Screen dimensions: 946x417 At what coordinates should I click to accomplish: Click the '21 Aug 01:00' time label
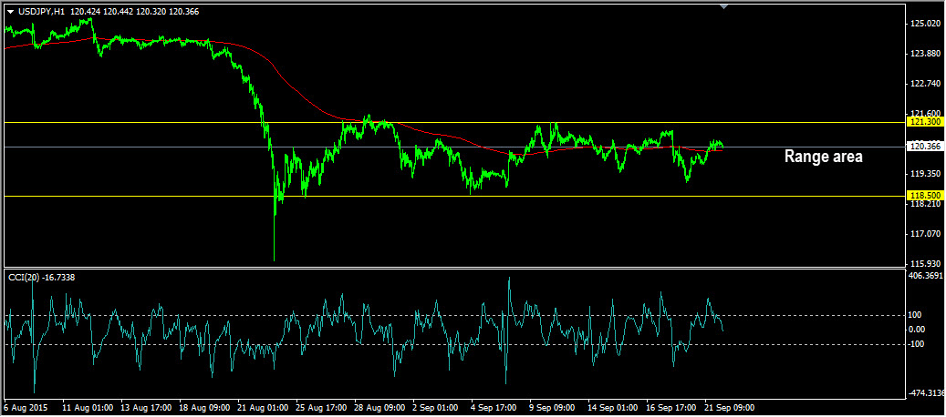coord(263,407)
